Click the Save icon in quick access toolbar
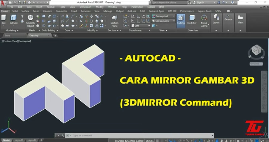The width and height of the screenshot is (269, 142). [19, 2]
